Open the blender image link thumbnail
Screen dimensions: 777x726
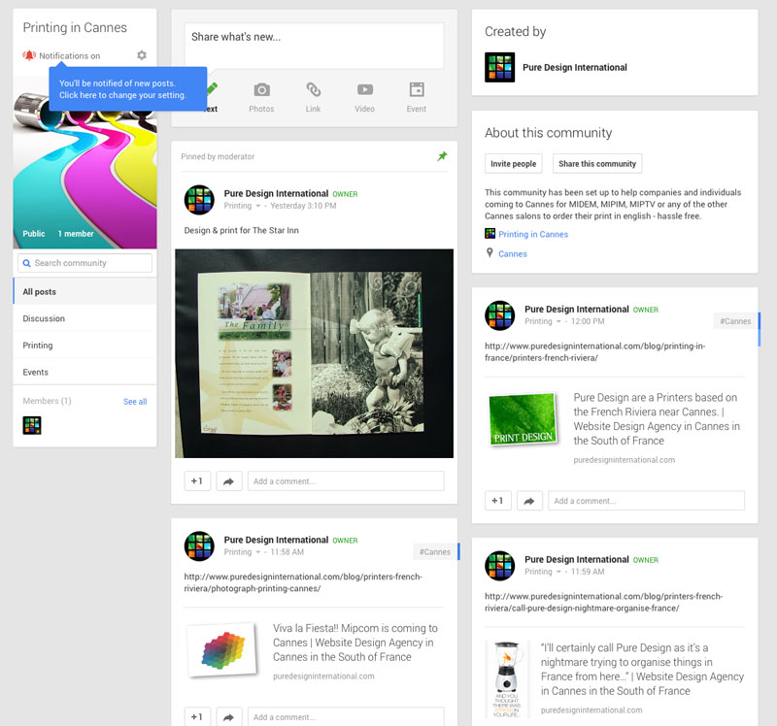pos(506,679)
